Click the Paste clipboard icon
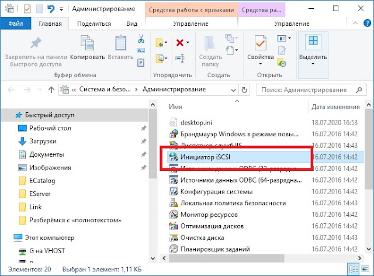The height and width of the screenshot is (276, 374). pos(121,43)
